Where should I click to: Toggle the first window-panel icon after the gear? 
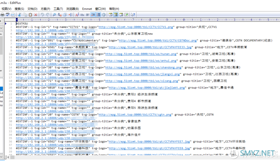(x=110, y=15)
